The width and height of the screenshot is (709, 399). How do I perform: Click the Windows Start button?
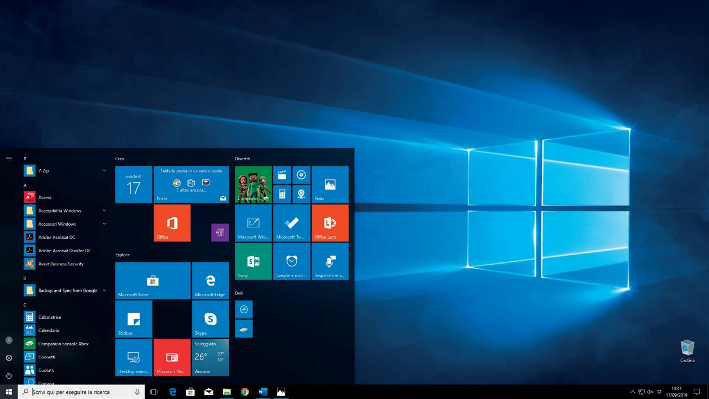pyautogui.click(x=8, y=392)
